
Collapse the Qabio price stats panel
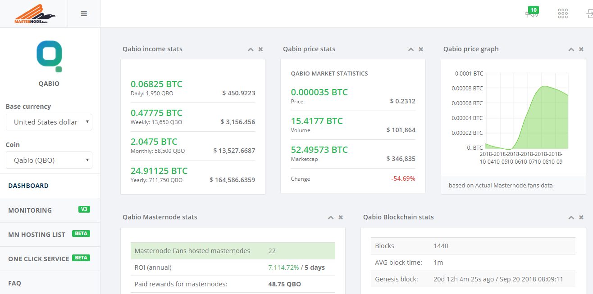(411, 49)
